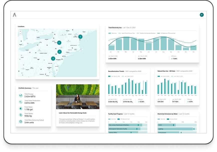Viewport: 217px width, 152px height.
Task: Select the map cluster marker labeled 4
Action: coord(53,59)
